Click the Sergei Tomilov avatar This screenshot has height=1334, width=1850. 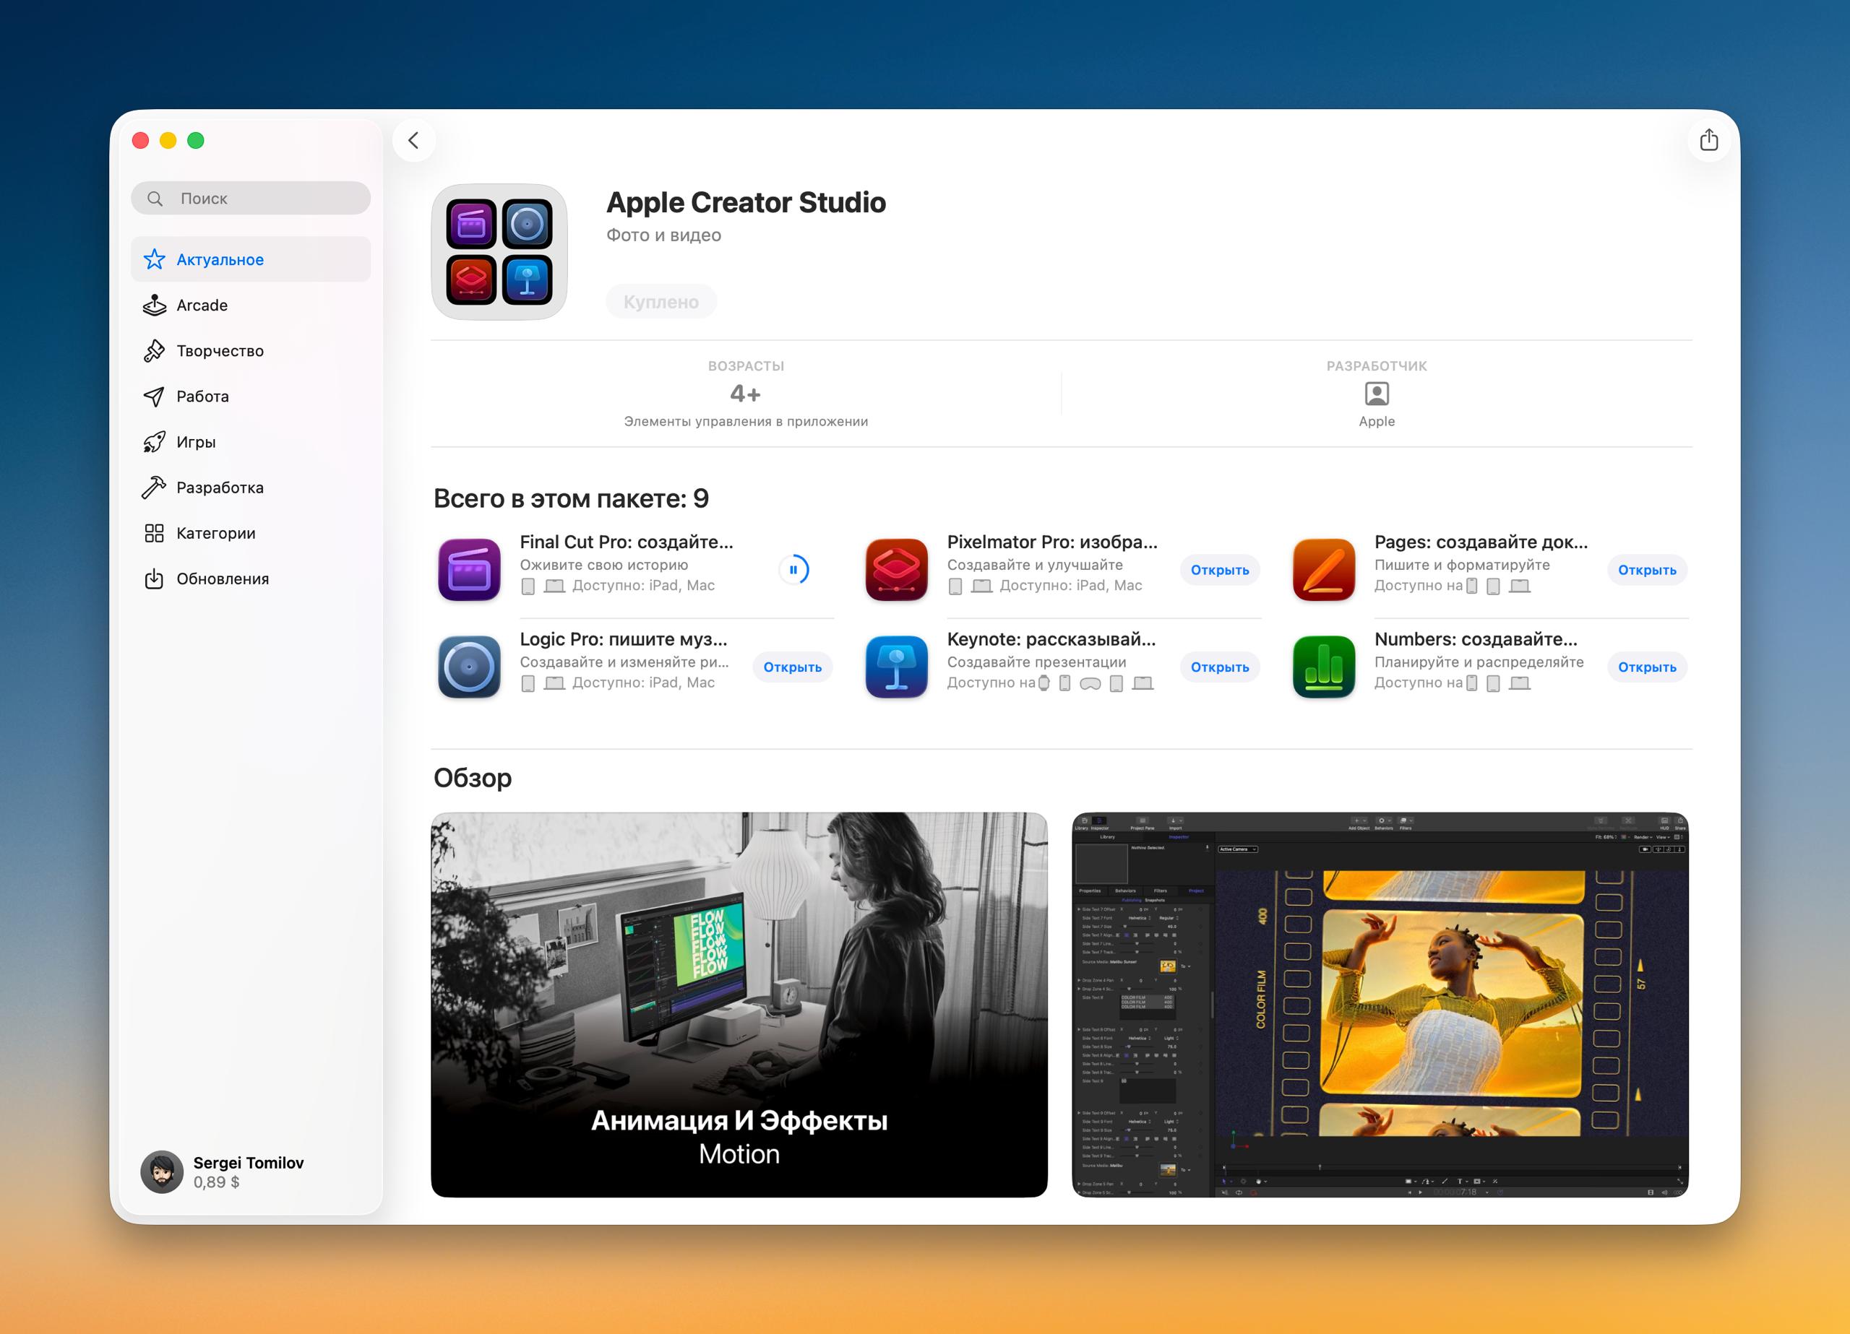tap(161, 1171)
